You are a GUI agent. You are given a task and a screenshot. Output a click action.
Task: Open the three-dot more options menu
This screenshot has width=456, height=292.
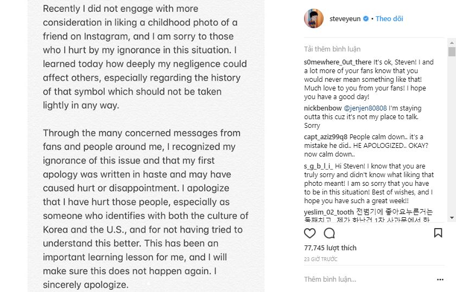pyautogui.click(x=440, y=280)
